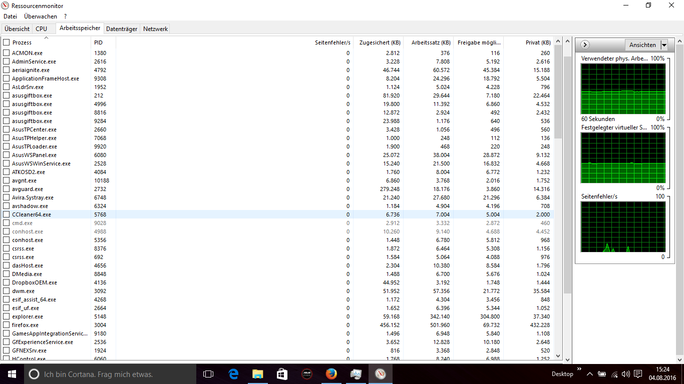Image resolution: width=684 pixels, height=384 pixels.
Task: Click the Verwendeter phys. Arbeitsspeicher graph
Action: 623,88
